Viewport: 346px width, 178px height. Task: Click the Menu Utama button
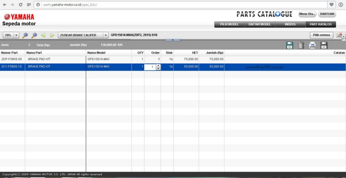[307, 14]
